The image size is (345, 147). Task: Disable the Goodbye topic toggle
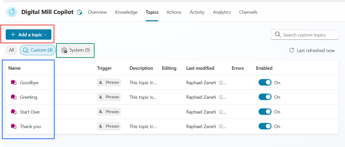click(x=265, y=83)
